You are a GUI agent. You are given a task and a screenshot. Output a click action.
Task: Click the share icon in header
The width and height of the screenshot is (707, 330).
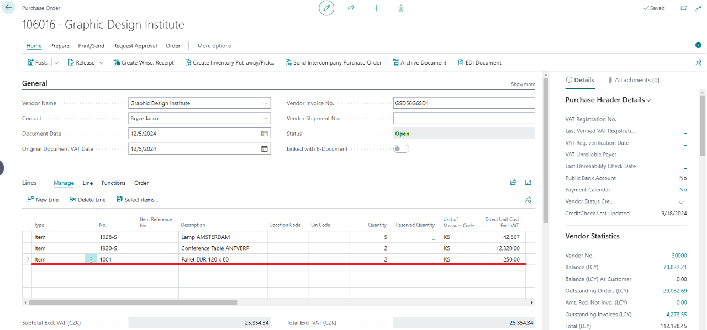click(351, 8)
